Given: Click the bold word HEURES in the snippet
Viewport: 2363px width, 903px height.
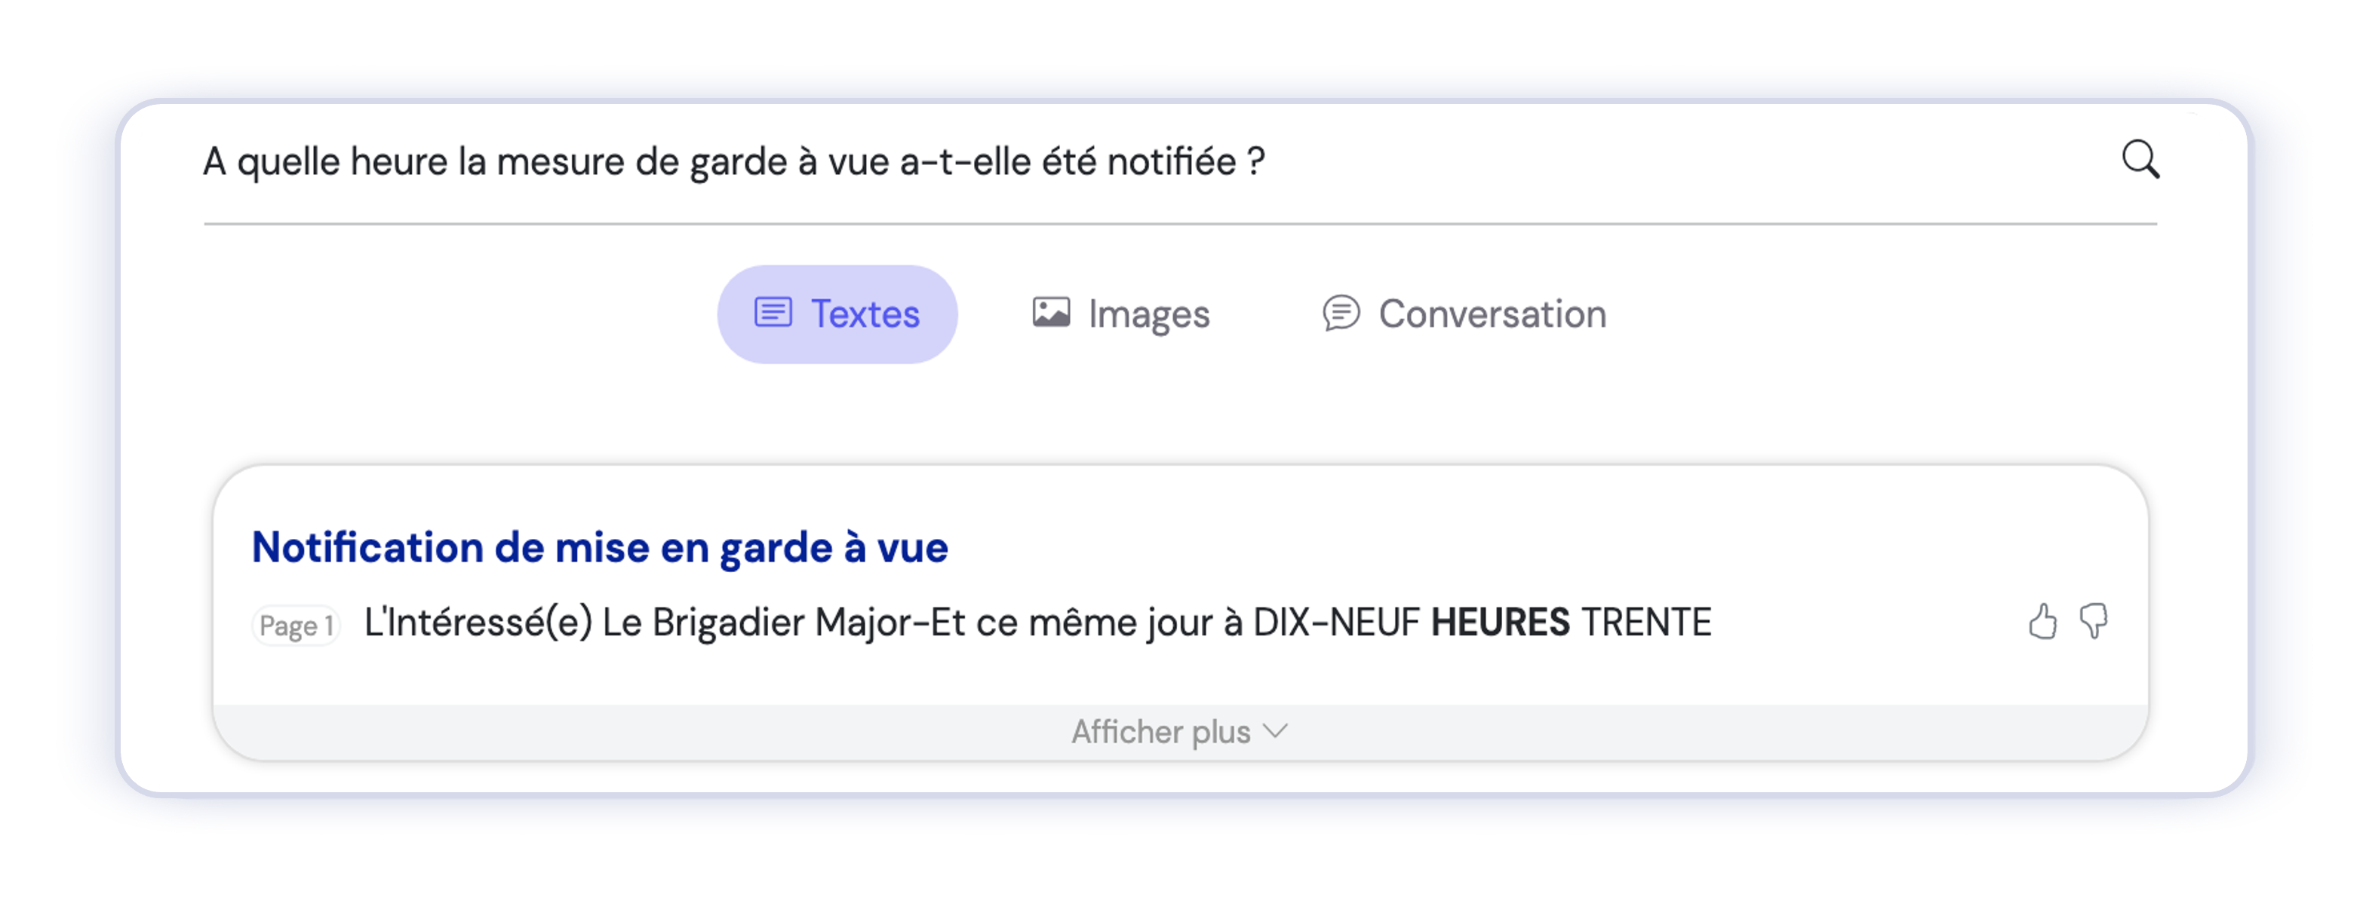Looking at the screenshot, I should point(1500,623).
